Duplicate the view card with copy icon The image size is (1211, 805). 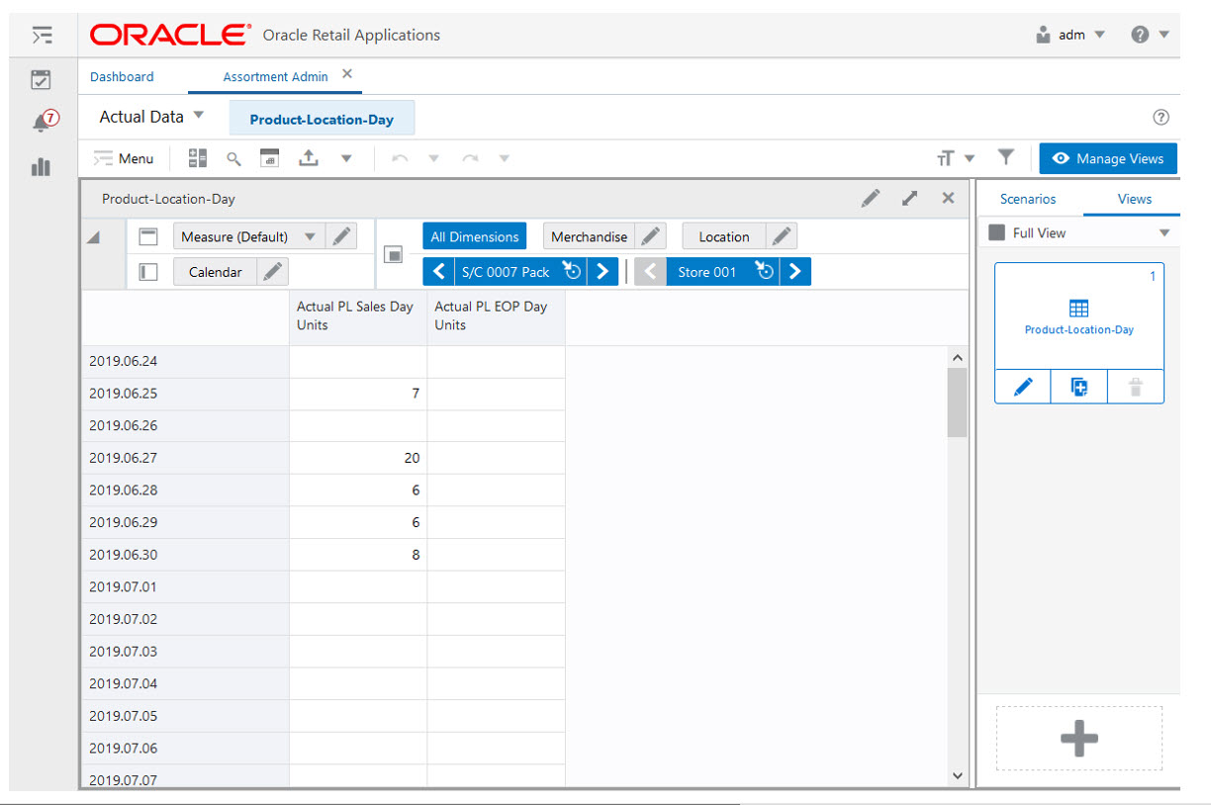(1079, 387)
